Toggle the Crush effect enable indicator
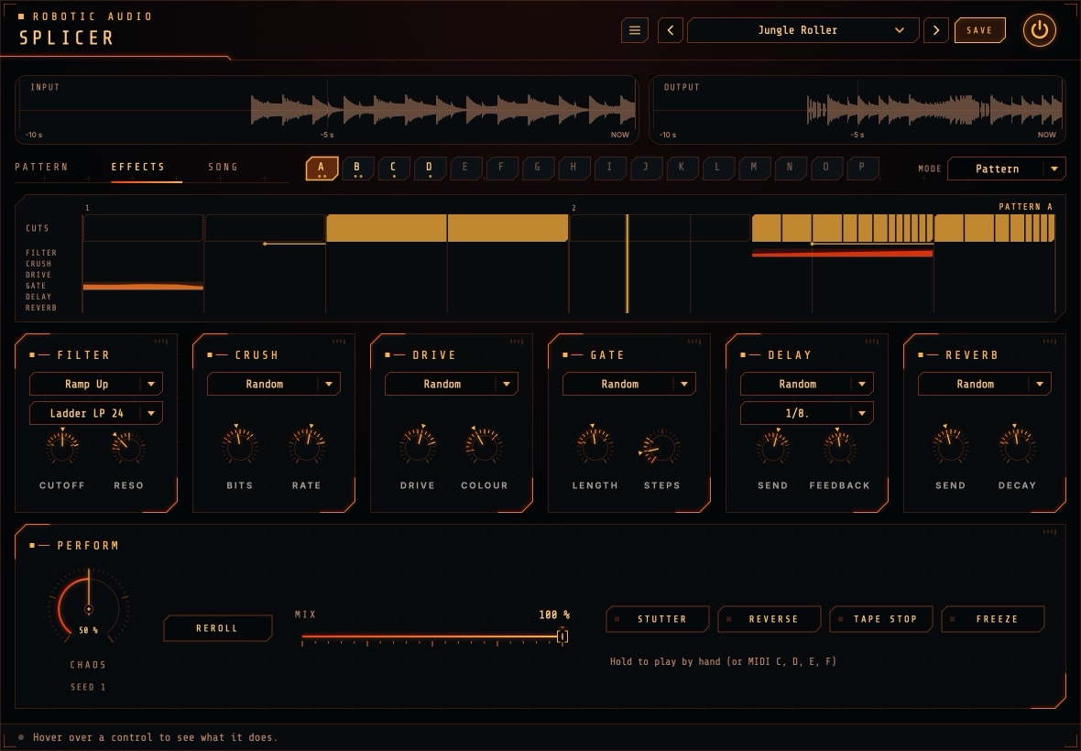1081x751 pixels. click(x=210, y=354)
